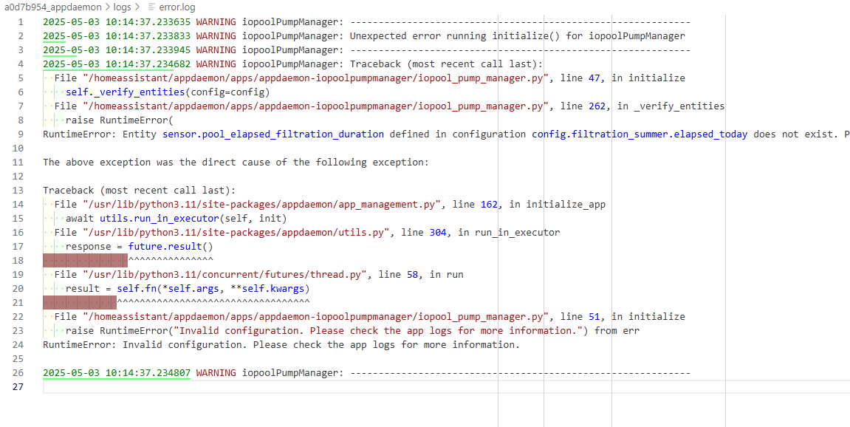This screenshot has height=427, width=850.
Task: Click 'raise RuntimeError(' on line 8
Action: pos(119,120)
